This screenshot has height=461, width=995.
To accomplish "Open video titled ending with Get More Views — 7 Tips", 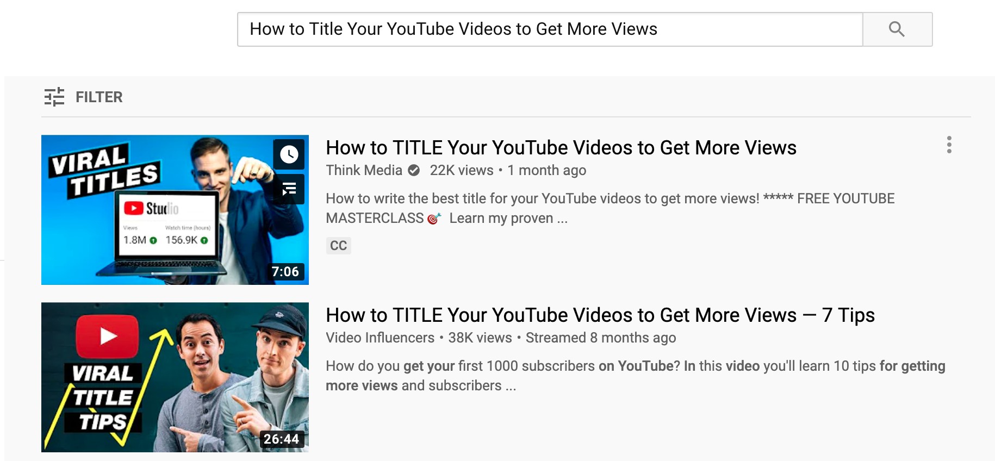I will click(600, 315).
